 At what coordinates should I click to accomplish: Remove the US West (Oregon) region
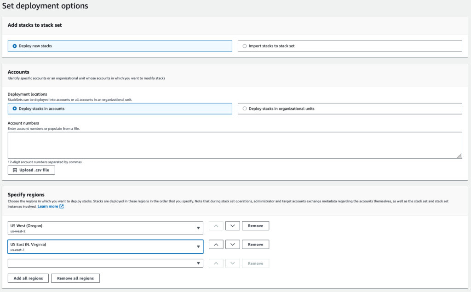(255, 225)
